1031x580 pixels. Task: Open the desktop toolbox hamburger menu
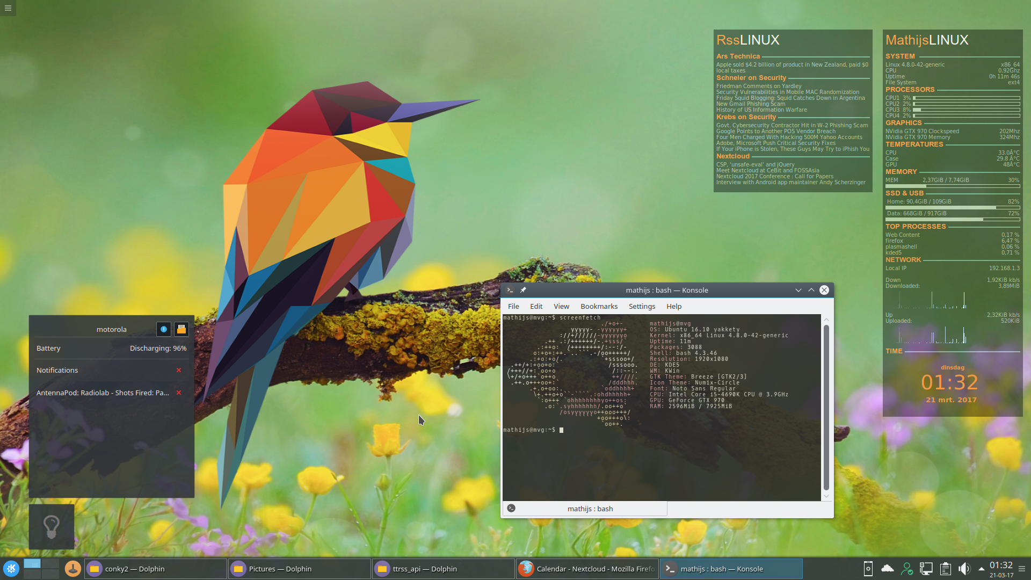8,8
